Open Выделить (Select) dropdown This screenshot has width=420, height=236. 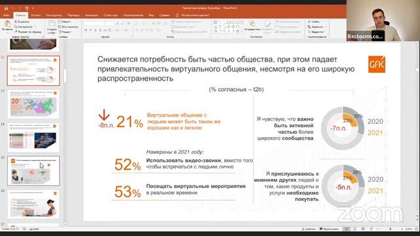pyautogui.click(x=316, y=32)
